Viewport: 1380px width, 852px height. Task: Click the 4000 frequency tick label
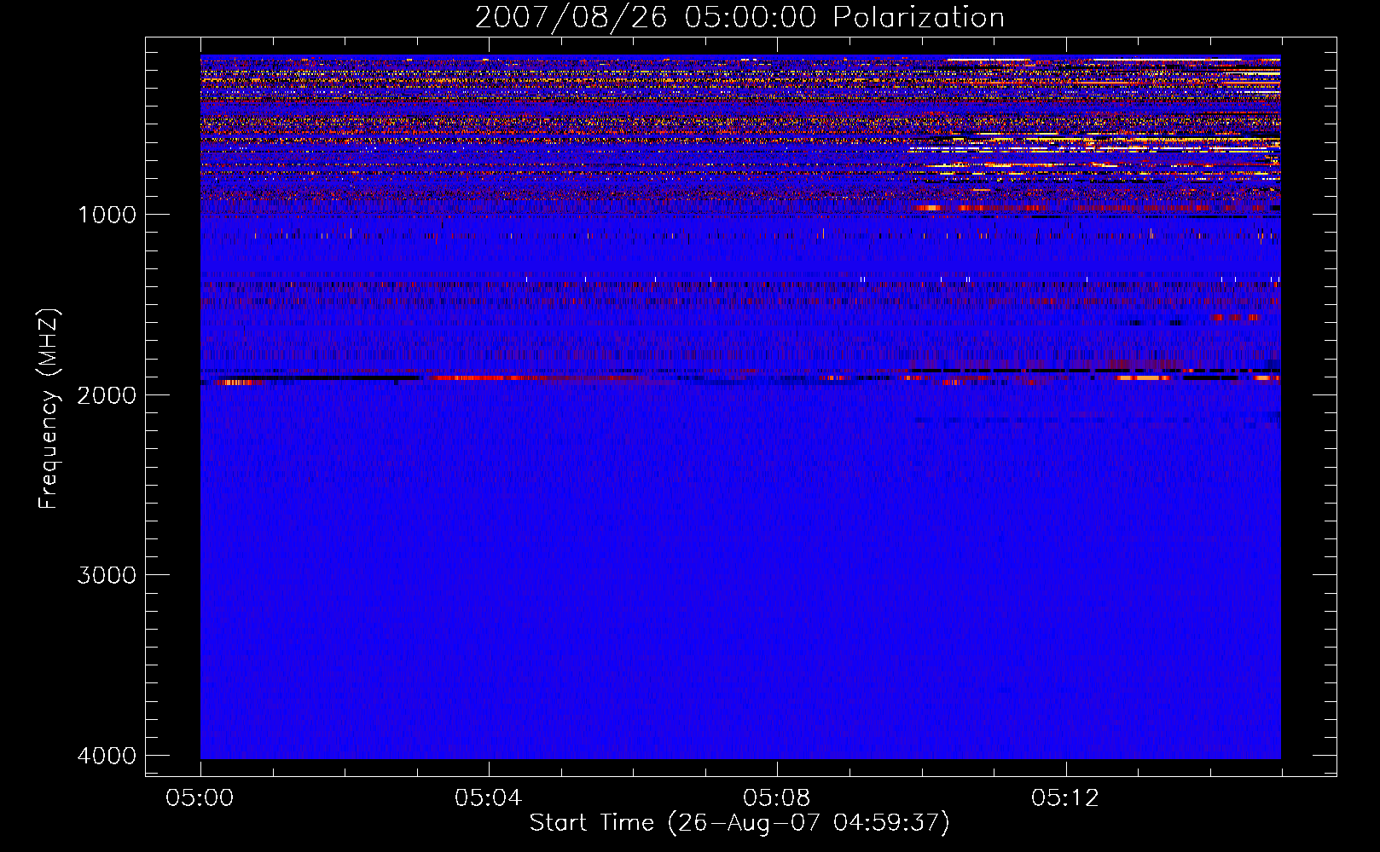[107, 756]
